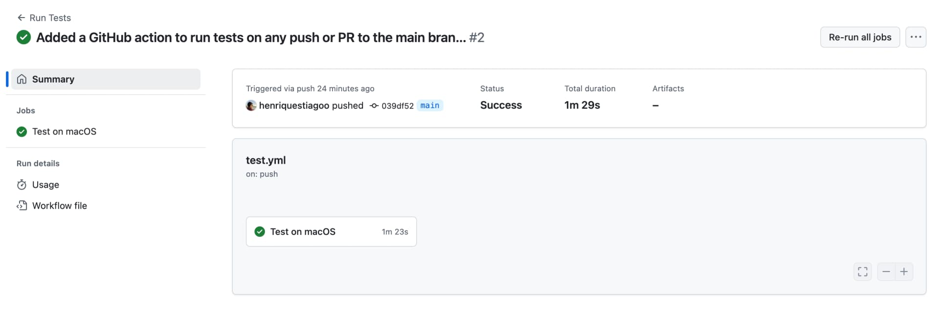Screen dimensions: 939x318
Task: Zoom in the workflow graph
Action: pyautogui.click(x=904, y=272)
